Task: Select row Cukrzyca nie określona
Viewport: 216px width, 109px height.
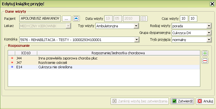Action: click(x=104, y=67)
